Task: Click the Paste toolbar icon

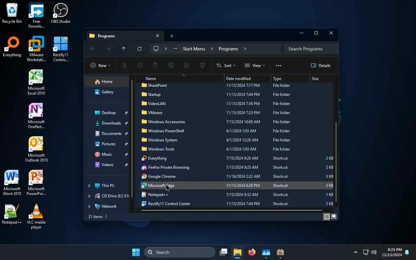Action: click(156, 65)
